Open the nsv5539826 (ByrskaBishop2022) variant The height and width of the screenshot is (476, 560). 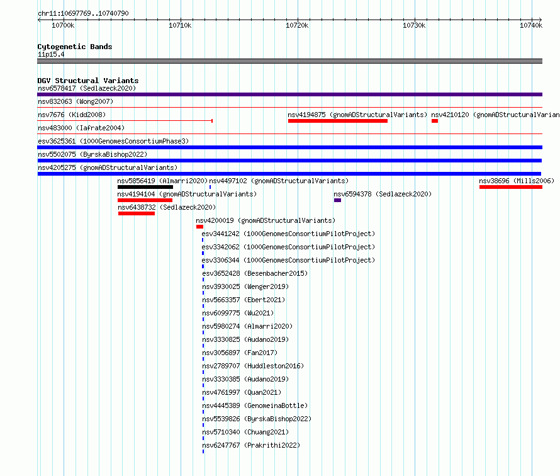257,419
